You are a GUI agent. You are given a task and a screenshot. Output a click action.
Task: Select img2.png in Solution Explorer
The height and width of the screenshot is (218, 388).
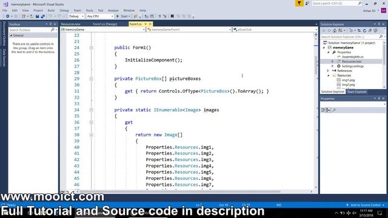348,85
